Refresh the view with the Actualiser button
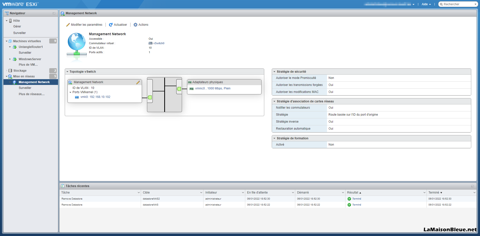Viewport: 480px width, 236px height. click(x=118, y=25)
